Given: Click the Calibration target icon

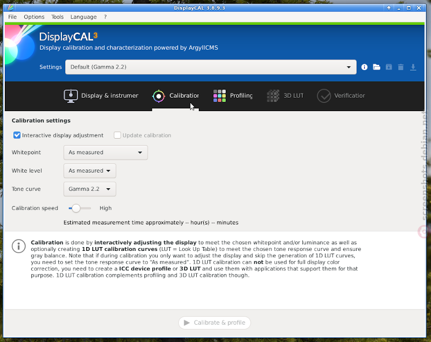Looking at the screenshot, I should click(158, 96).
